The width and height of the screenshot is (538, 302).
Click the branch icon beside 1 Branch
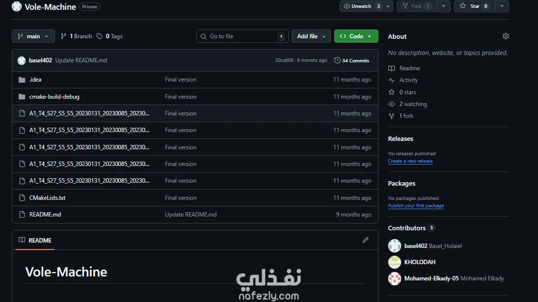[63, 36]
